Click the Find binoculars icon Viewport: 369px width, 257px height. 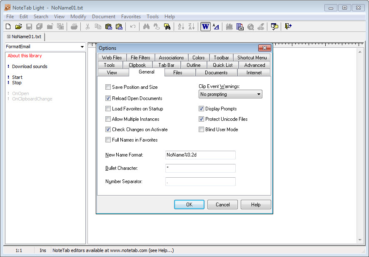[x=146, y=27]
